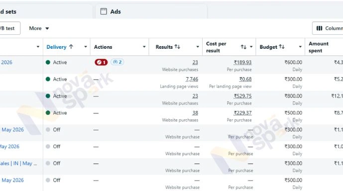The height and width of the screenshot is (191, 343).
Task: Switch to the Ads tab
Action: [x=151, y=11]
